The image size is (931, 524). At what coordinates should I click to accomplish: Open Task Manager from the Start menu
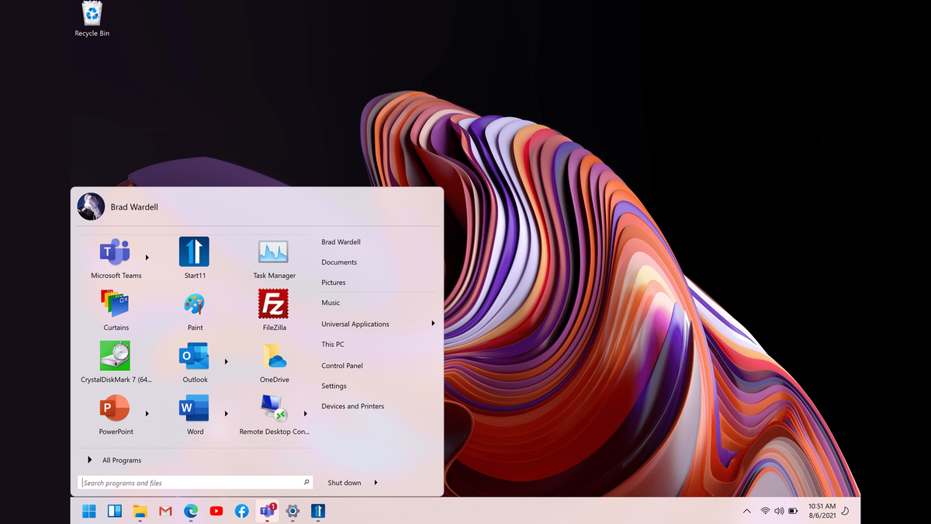point(274,258)
